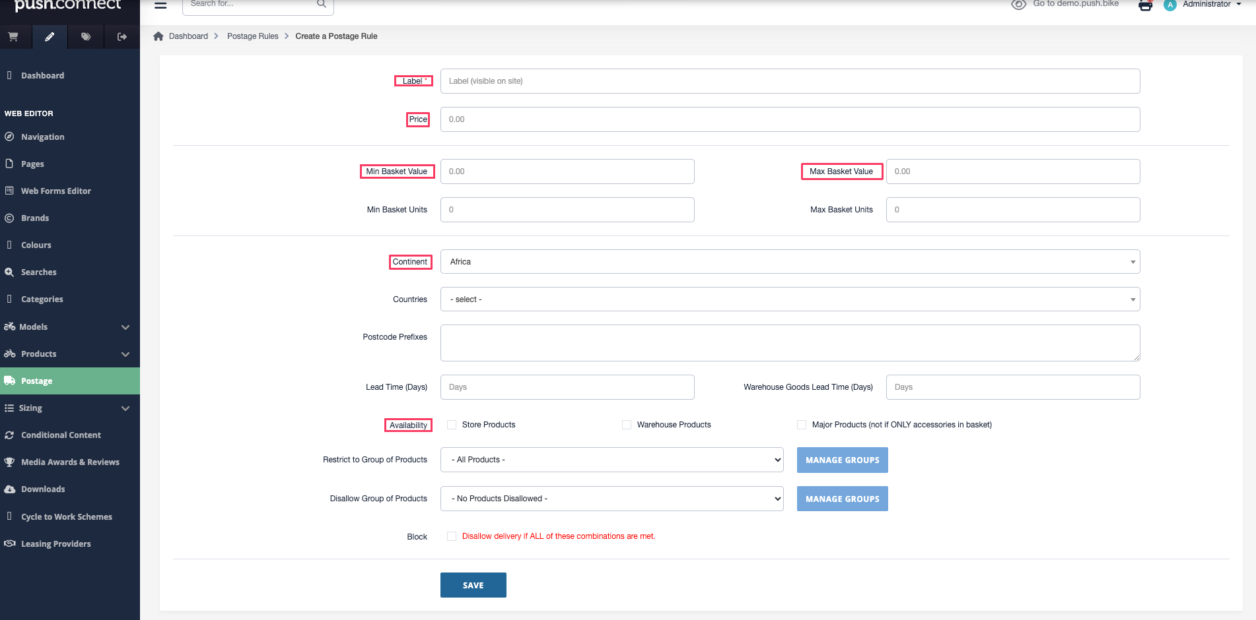
Task: Click the shopping cart icon in sidebar toolbar
Action: (x=13, y=37)
